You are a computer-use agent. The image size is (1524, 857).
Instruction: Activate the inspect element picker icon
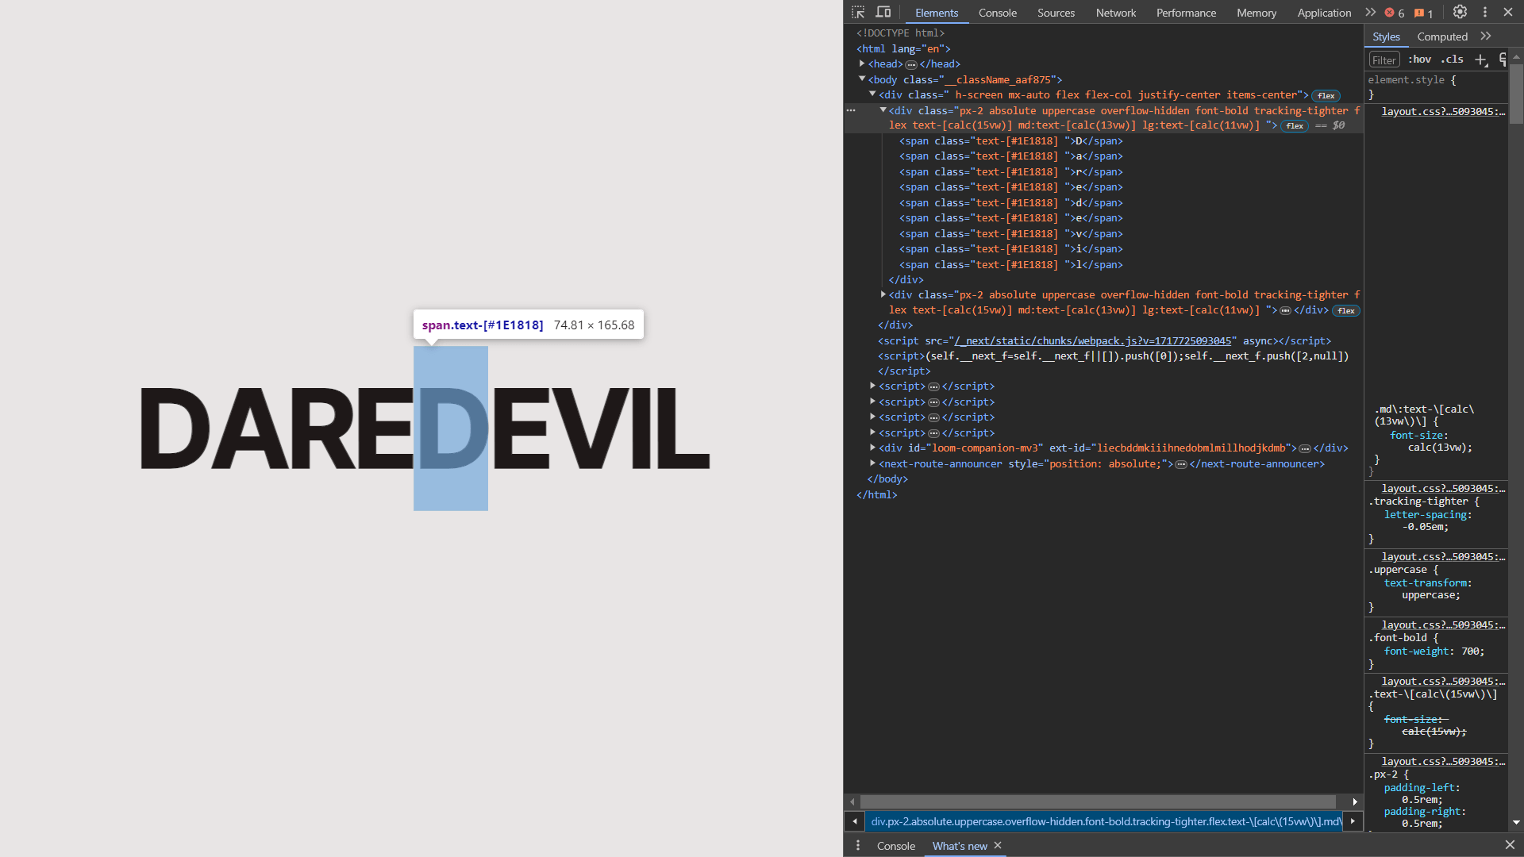(x=858, y=13)
